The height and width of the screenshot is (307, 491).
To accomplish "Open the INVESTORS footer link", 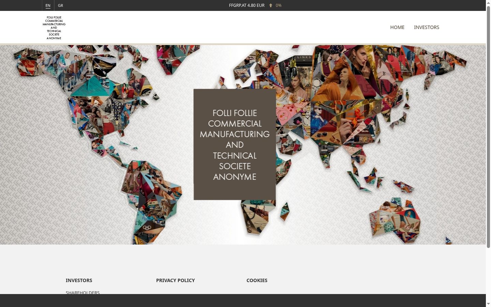I will click(79, 280).
